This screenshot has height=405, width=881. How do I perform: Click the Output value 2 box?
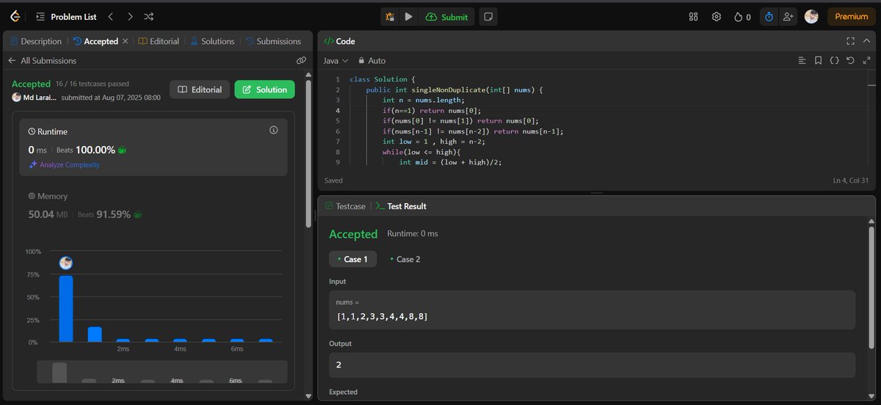592,365
